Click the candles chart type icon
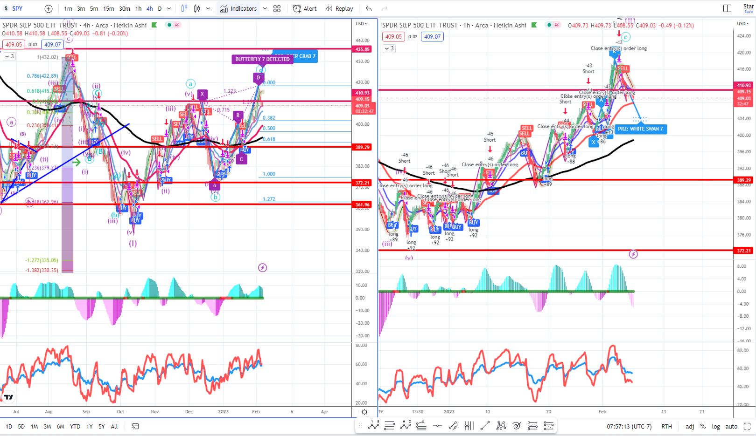 tap(197, 8)
